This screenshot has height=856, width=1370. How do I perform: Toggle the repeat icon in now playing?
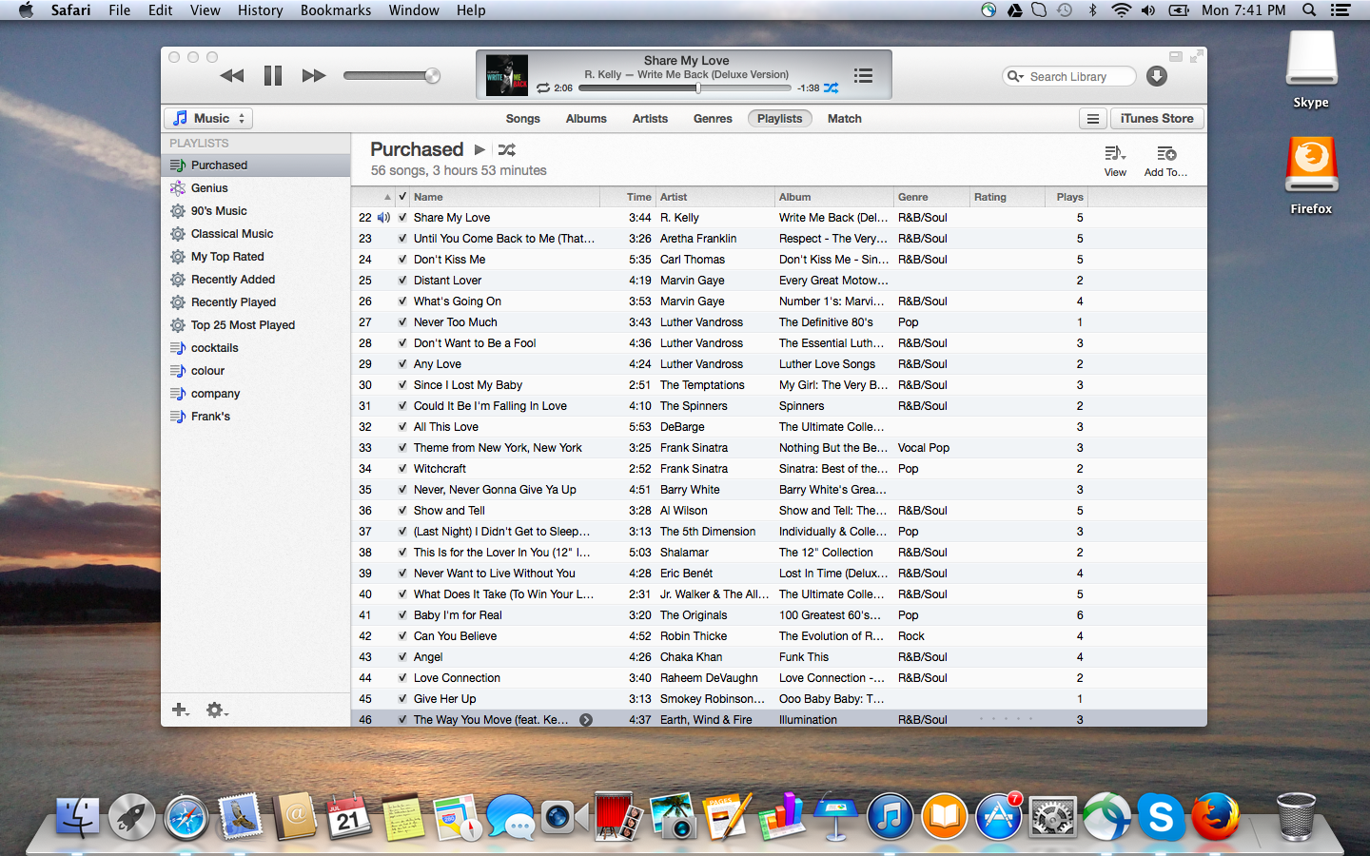point(543,88)
